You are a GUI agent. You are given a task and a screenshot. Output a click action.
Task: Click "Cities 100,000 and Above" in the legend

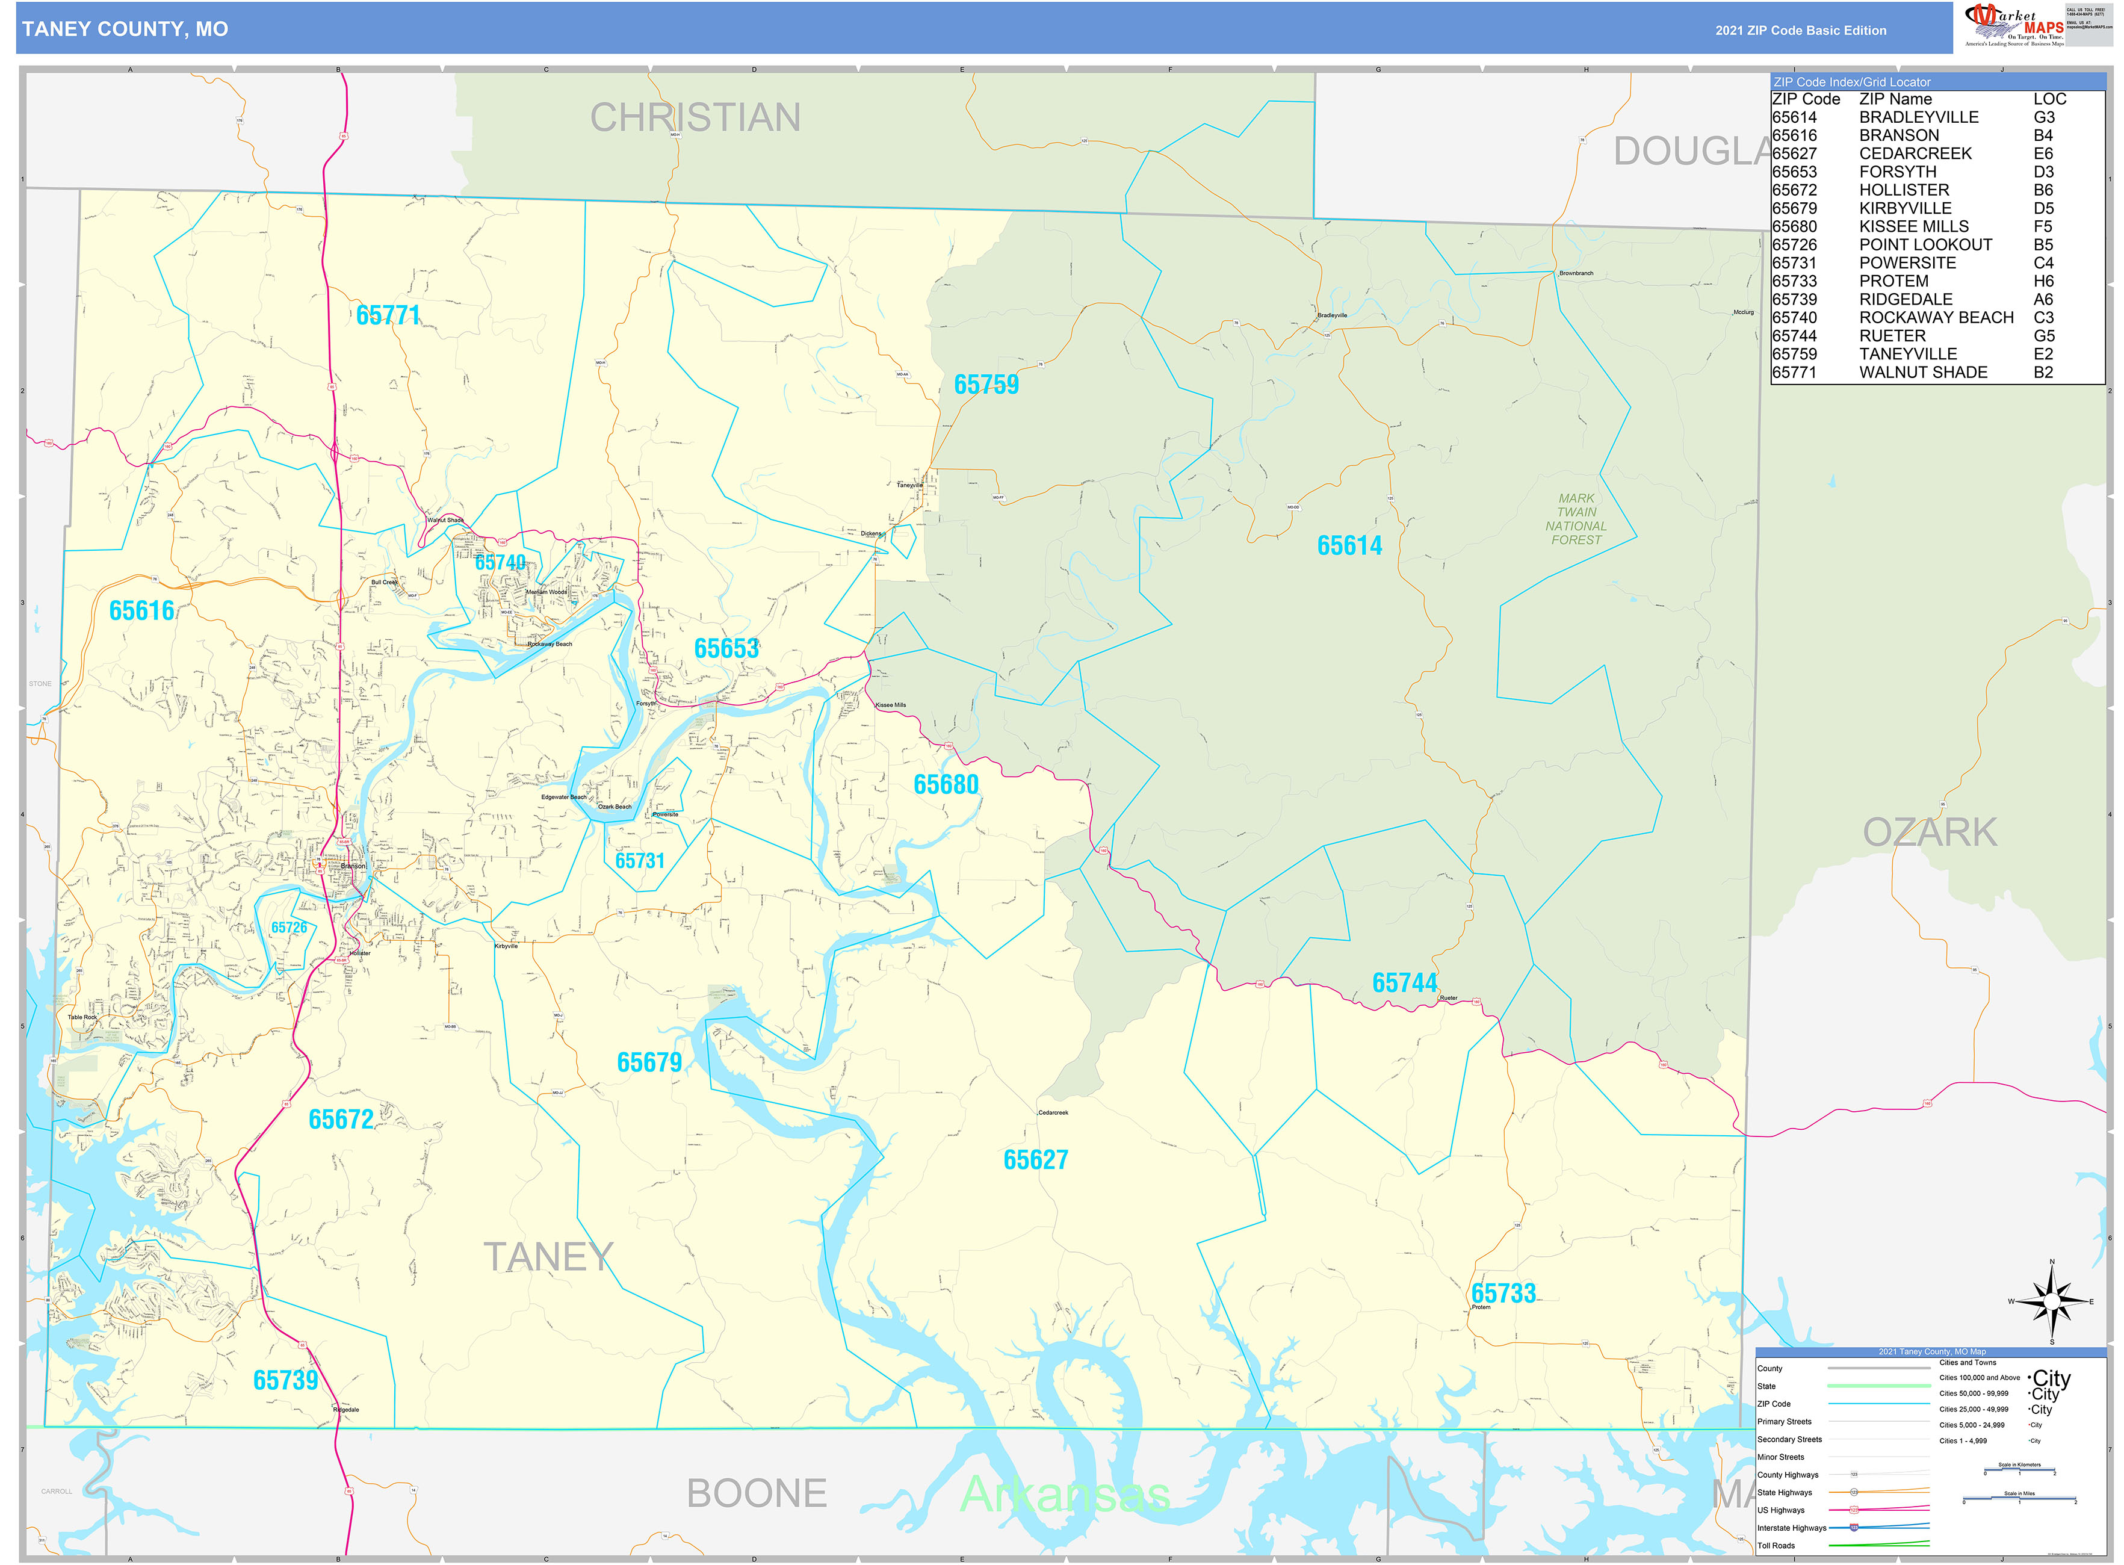click(x=1979, y=1378)
